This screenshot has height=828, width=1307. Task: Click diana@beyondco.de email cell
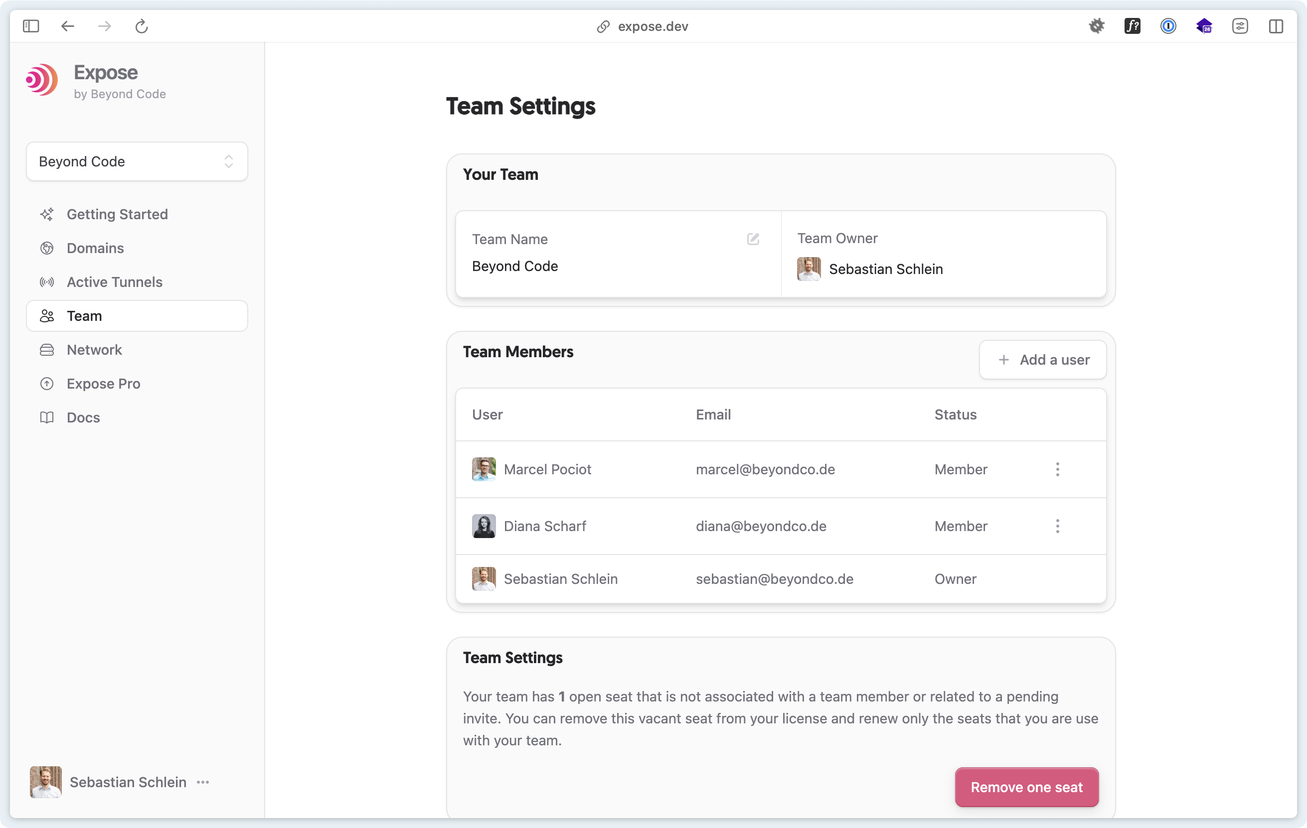[x=761, y=526]
